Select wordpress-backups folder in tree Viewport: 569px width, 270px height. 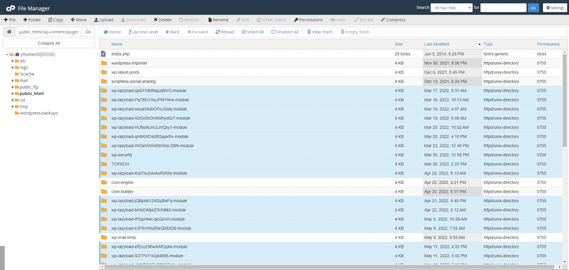(38, 113)
